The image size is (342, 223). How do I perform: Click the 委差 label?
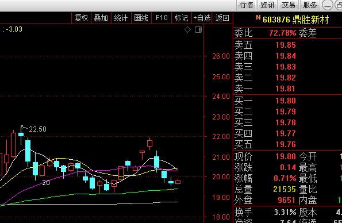pos(308,33)
